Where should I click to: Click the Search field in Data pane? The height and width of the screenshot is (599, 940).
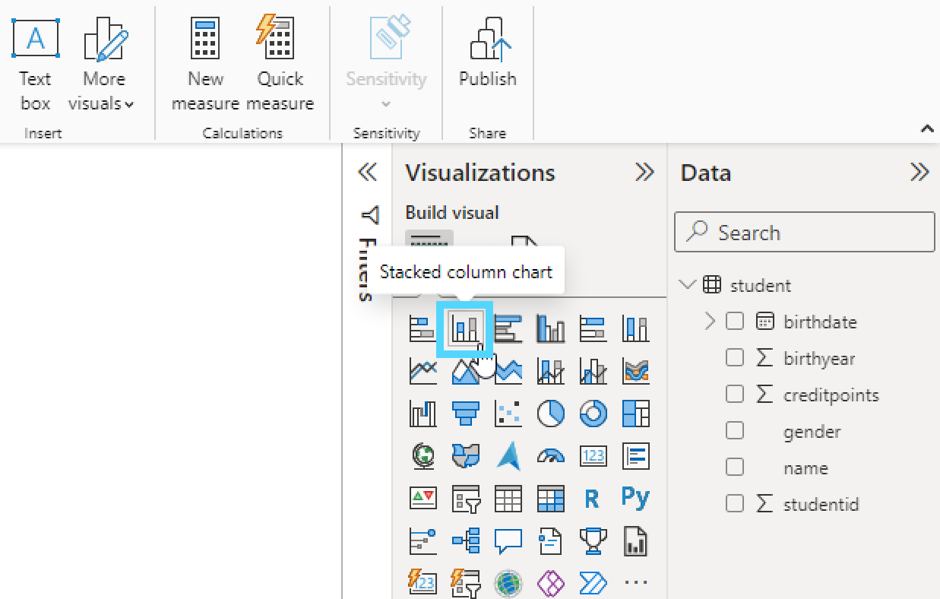tap(805, 232)
